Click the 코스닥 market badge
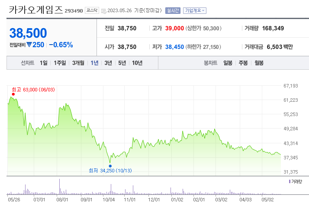Viewport: 309px width, 210px height. (x=92, y=10)
